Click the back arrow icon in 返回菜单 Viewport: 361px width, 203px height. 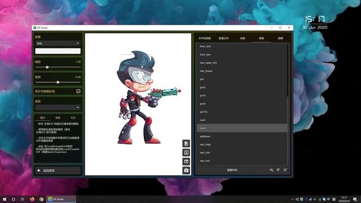39,170
